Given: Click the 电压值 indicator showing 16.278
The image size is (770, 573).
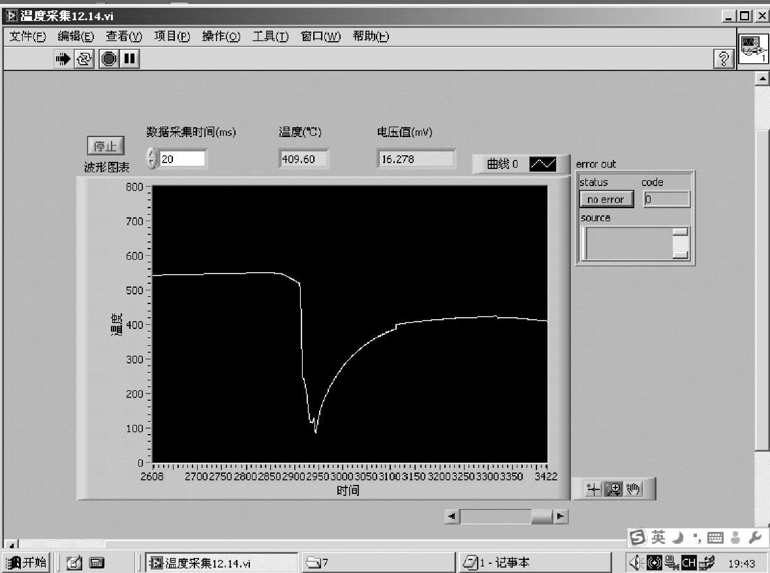Looking at the screenshot, I should click(416, 159).
